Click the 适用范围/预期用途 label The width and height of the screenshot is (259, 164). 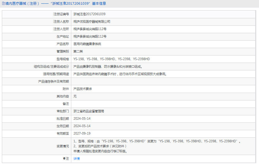point(56,74)
